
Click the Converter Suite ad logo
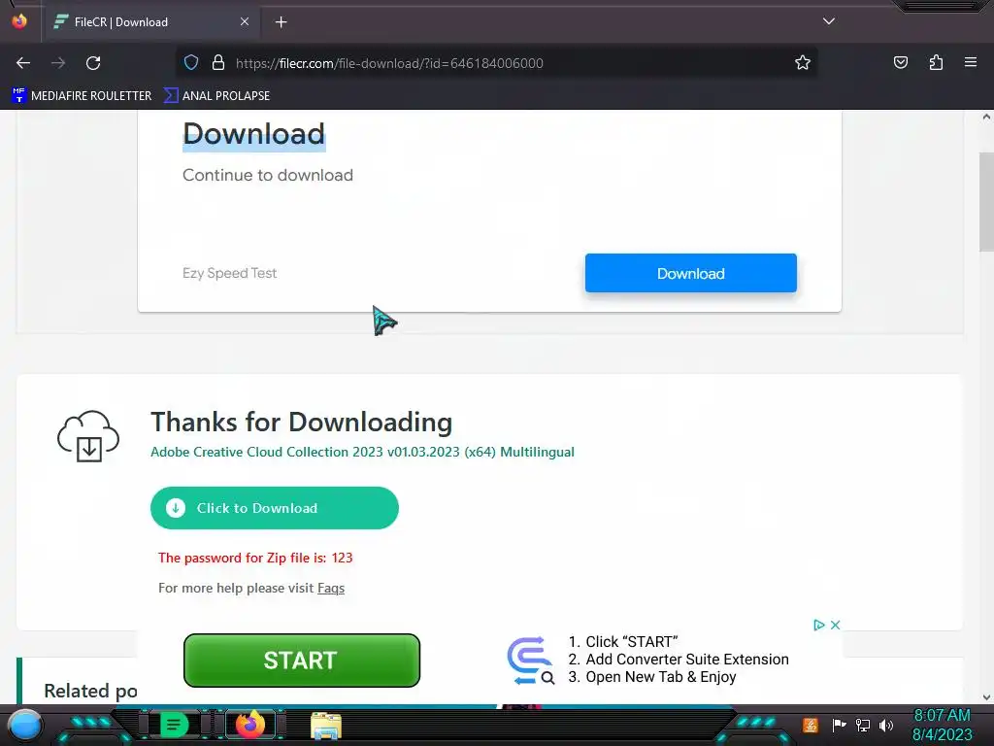coord(531,661)
